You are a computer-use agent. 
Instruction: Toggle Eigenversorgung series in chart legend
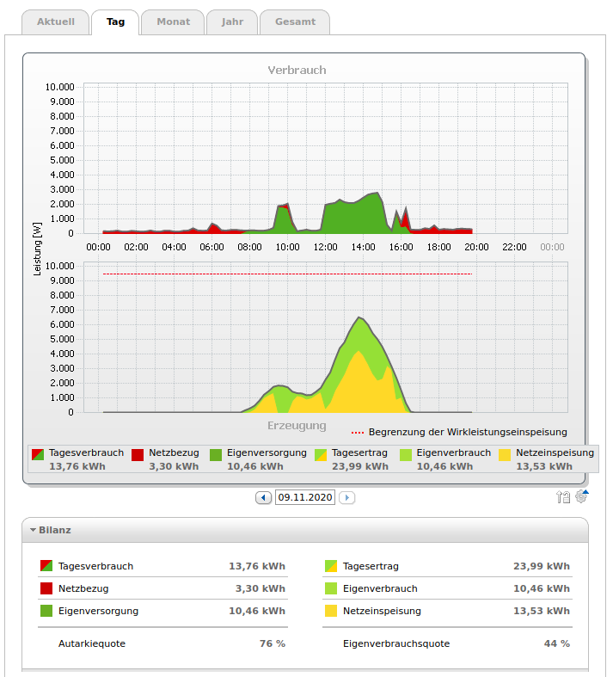[x=266, y=452]
